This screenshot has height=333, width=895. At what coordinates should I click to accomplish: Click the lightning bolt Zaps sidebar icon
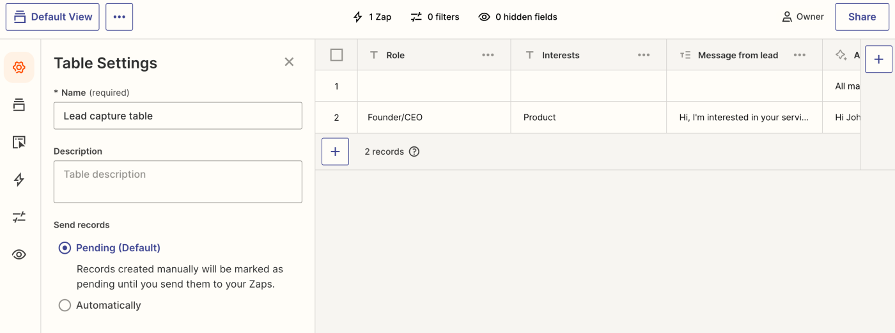pos(19,180)
